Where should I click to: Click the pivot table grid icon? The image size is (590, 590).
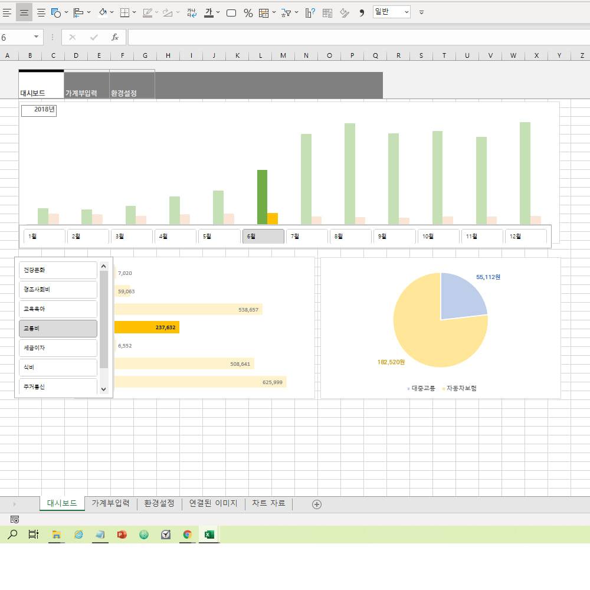pyautogui.click(x=327, y=13)
